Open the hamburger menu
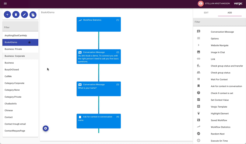246x144 pixels. 5,3
